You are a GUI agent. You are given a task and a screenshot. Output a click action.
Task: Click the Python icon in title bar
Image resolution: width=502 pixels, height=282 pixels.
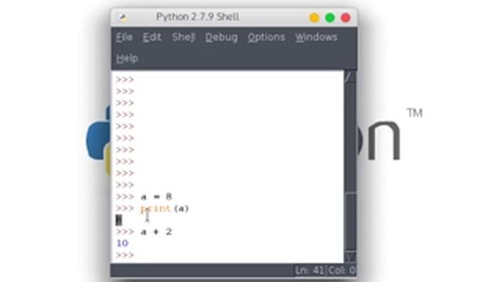coord(122,17)
